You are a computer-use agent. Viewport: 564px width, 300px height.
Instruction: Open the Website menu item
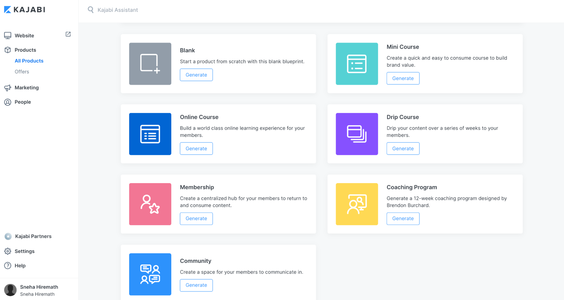point(24,35)
